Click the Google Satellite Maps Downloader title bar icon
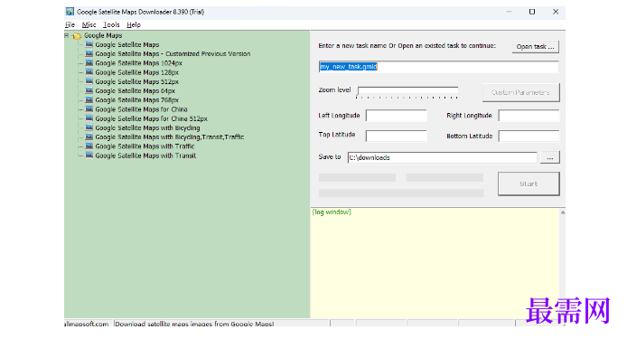Screen dimensions: 627x339 pos(70,12)
